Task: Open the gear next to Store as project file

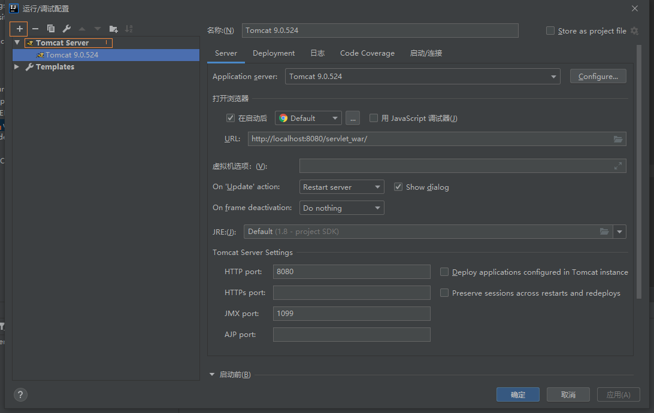Action: 634,31
